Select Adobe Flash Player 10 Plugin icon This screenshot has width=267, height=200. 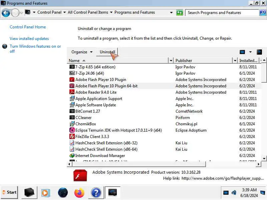tap(72, 79)
